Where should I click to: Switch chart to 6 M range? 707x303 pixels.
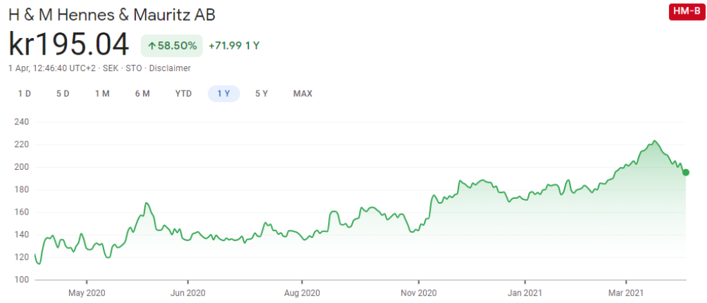point(142,94)
